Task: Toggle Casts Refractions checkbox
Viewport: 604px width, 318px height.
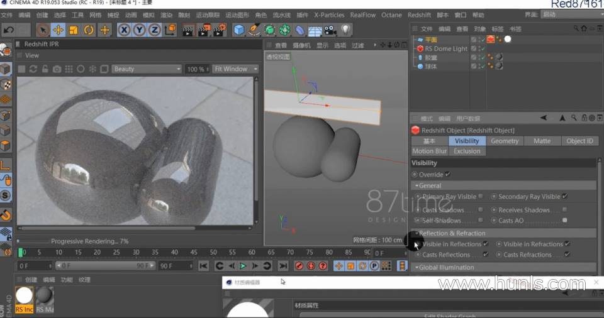Action: (x=567, y=254)
